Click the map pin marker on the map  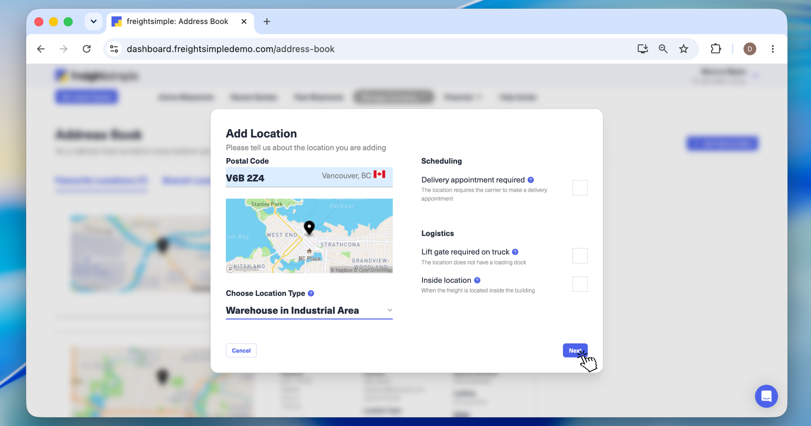tap(309, 228)
